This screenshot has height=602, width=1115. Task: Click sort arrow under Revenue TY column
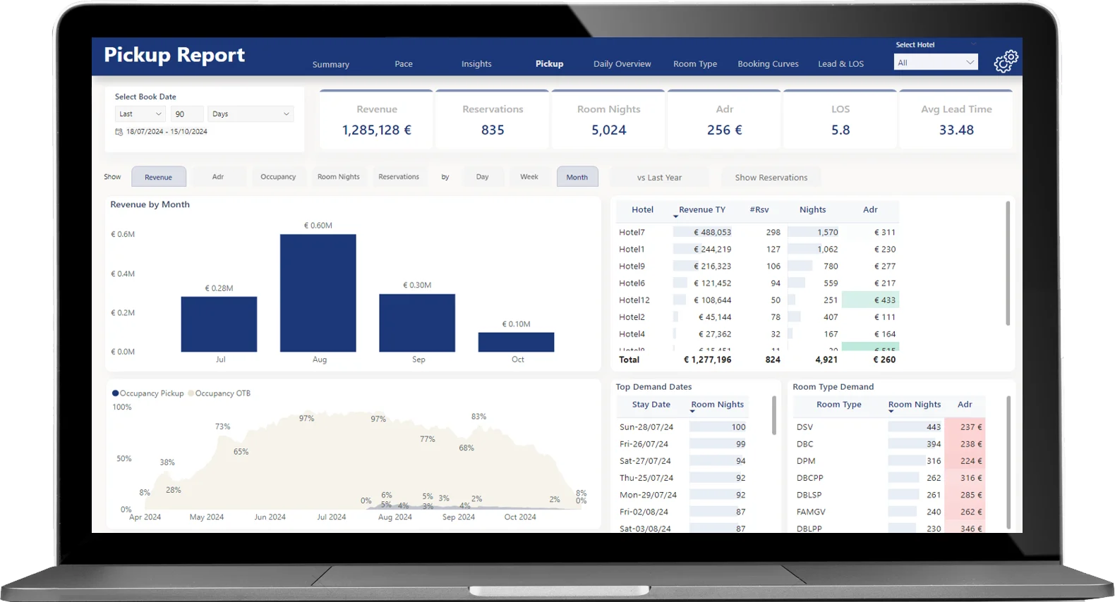pos(675,217)
